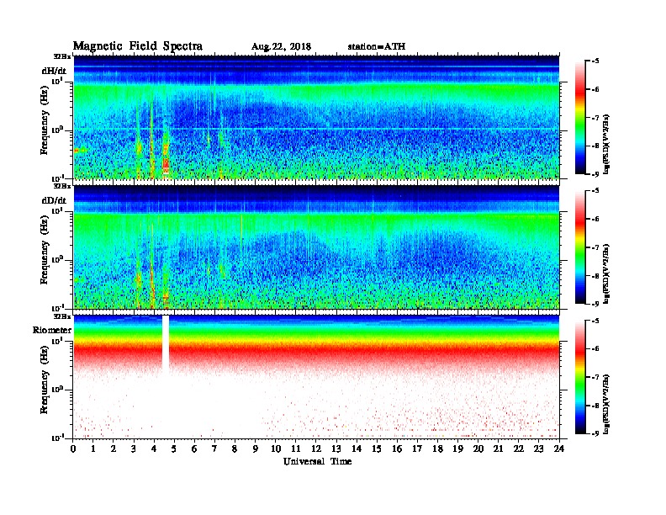Image resolution: width=666 pixels, height=515 pixels.
Task: Click the "21" tick on Universal Time axis
Action: click(x=498, y=449)
